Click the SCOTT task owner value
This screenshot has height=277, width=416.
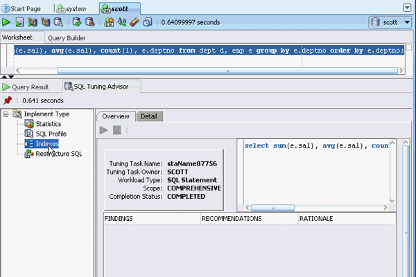[177, 172]
